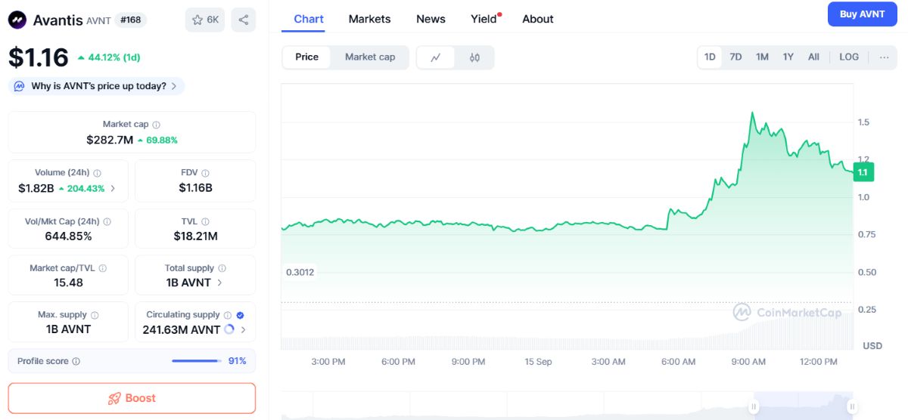908x420 pixels.
Task: Select the 1M time range
Action: [762, 57]
